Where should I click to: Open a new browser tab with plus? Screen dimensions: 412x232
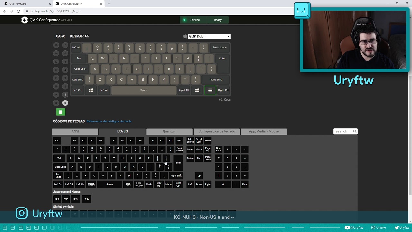coord(109,4)
